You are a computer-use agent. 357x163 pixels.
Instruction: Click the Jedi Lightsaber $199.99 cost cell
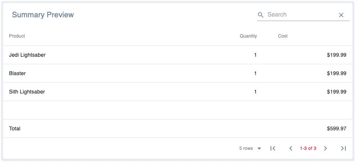[x=336, y=55]
